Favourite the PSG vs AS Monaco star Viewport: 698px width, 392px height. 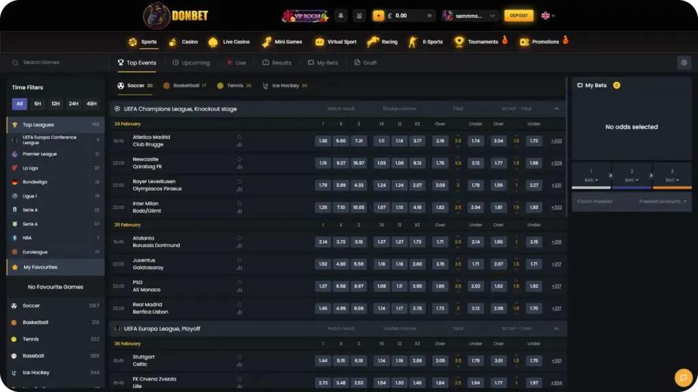click(239, 282)
